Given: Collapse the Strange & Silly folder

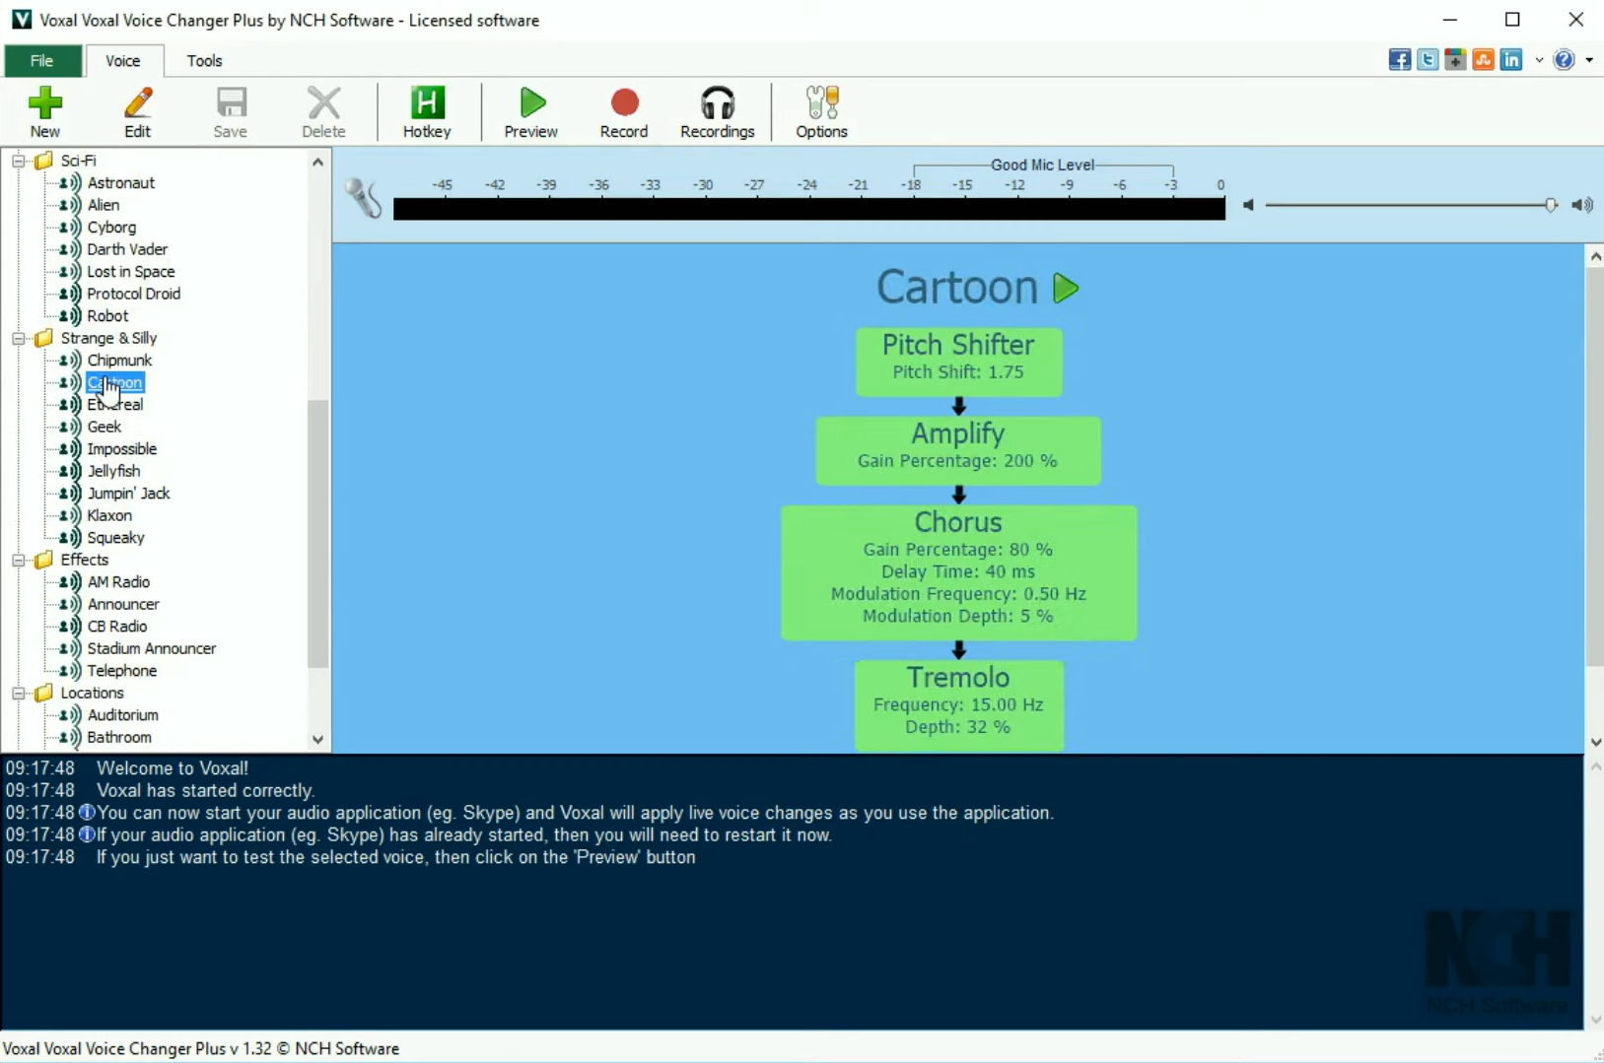Looking at the screenshot, I should point(18,338).
